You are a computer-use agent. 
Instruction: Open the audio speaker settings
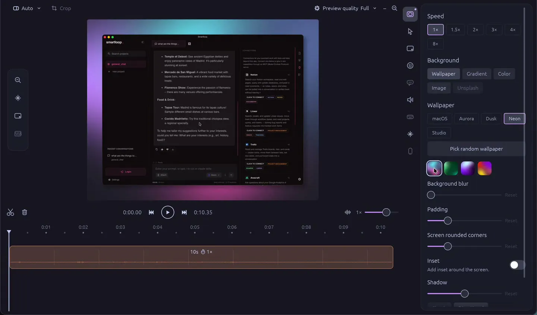[x=410, y=100]
